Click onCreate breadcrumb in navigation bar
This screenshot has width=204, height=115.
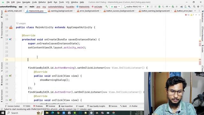97,7
